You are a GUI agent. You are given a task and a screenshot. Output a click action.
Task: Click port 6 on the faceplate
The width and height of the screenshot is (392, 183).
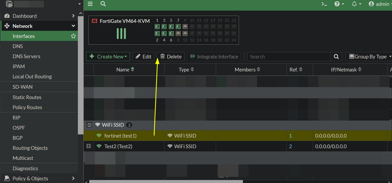coord(171,33)
